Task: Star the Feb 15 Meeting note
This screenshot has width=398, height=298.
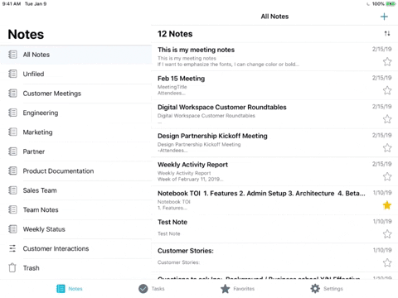Action: (387, 90)
